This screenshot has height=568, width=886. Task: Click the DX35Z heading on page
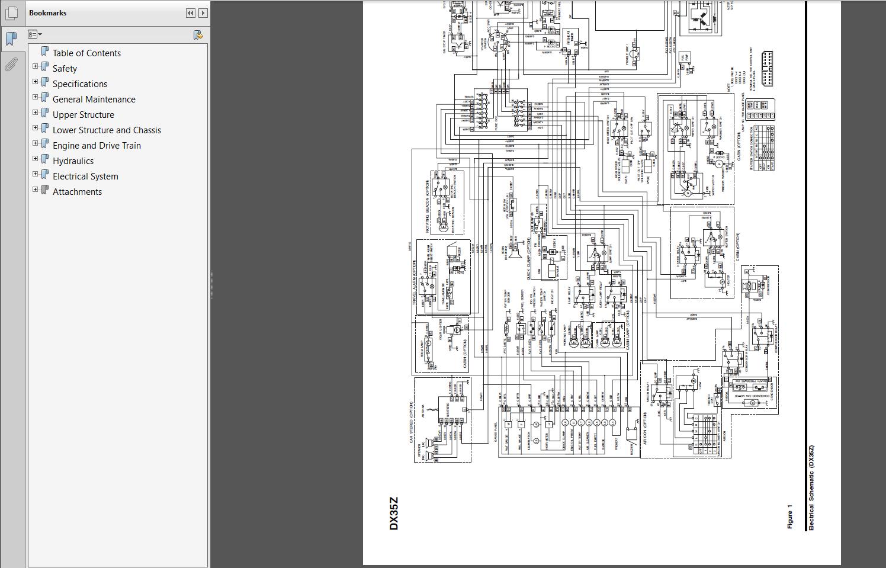(394, 514)
